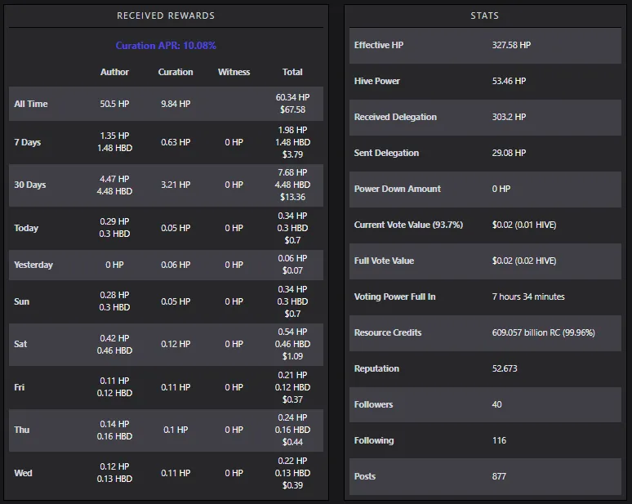
Task: Click the 0.28 HP Sun author value
Action: pyautogui.click(x=114, y=295)
